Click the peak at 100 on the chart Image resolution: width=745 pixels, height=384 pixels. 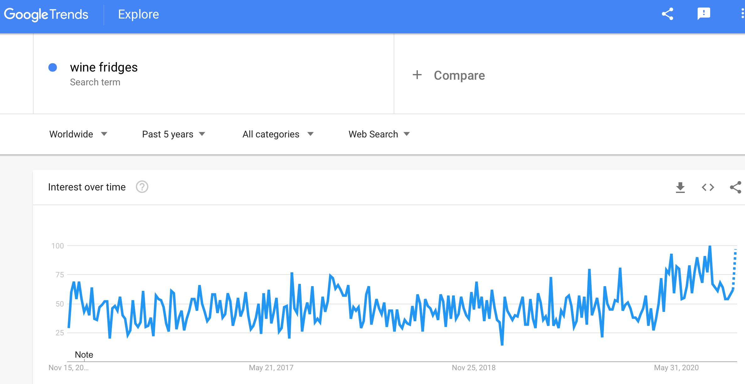(710, 246)
